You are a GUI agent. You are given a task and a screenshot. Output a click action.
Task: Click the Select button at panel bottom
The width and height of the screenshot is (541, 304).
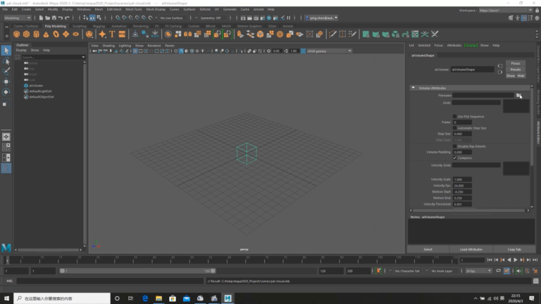(428, 250)
